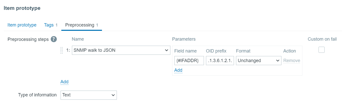The width and height of the screenshot is (342, 106).
Task: Click the drag handle of step 1
Action: tap(62, 50)
